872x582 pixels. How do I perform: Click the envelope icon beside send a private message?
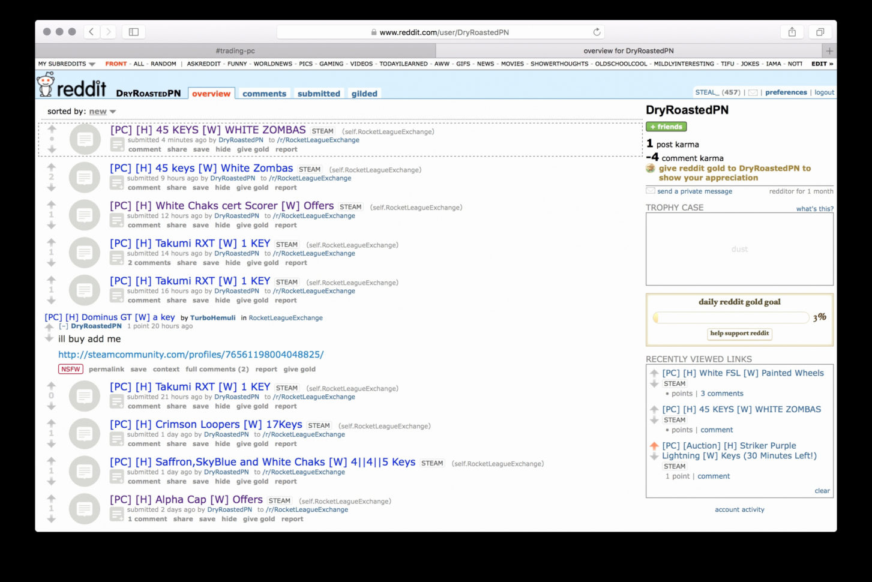pos(651,191)
